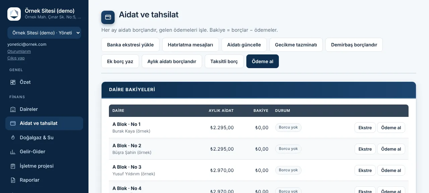The image size is (429, 193).
Task: Open Ekstre for A Blok · No 1
Action: (x=365, y=128)
